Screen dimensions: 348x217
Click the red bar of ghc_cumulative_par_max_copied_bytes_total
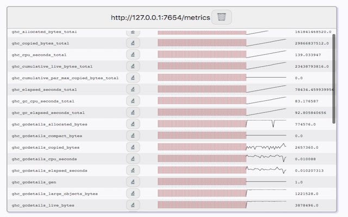(202, 78)
